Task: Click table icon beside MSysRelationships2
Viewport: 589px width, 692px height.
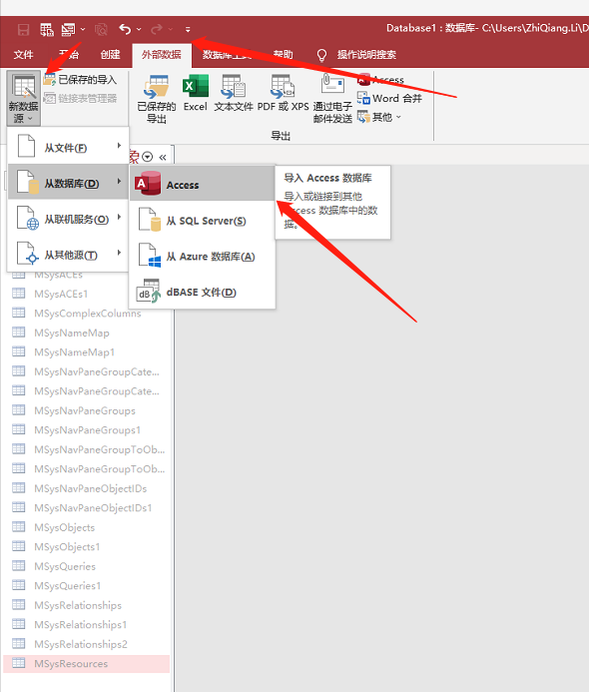Action: click(x=19, y=643)
